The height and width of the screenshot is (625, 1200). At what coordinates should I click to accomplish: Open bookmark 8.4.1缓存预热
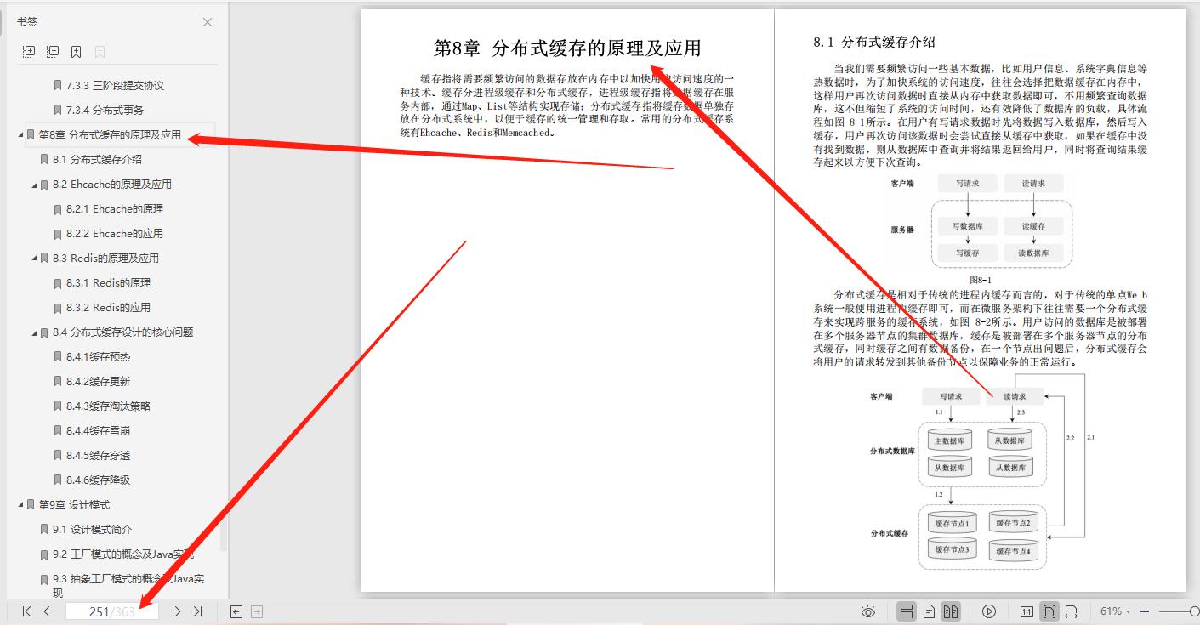(x=98, y=356)
